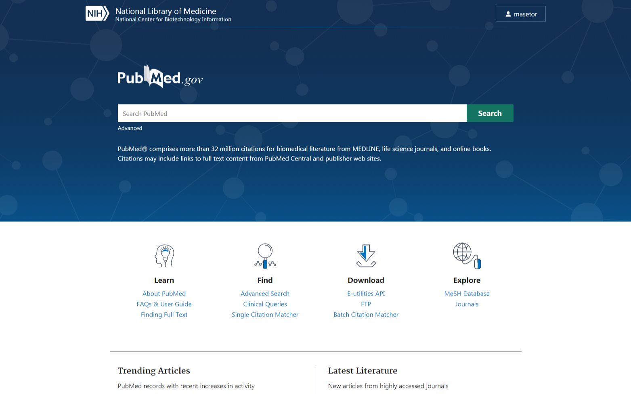Click the Learn lightbulb head icon
Screen dimensions: 631x394
tap(164, 256)
